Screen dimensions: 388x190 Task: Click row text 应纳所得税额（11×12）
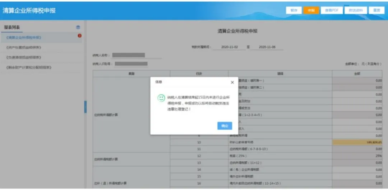[245, 163]
